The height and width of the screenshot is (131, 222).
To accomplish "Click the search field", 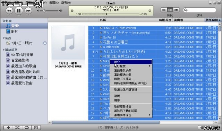I will tap(200, 10).
